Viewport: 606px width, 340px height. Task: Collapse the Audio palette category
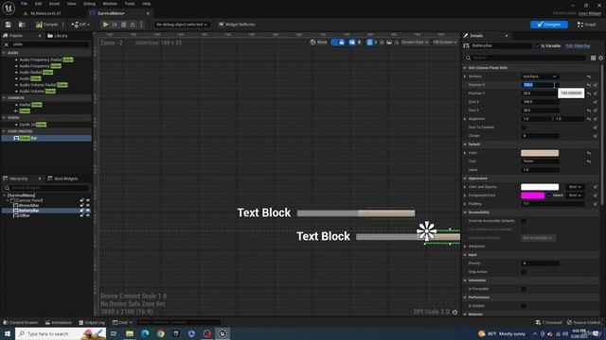pos(4,53)
